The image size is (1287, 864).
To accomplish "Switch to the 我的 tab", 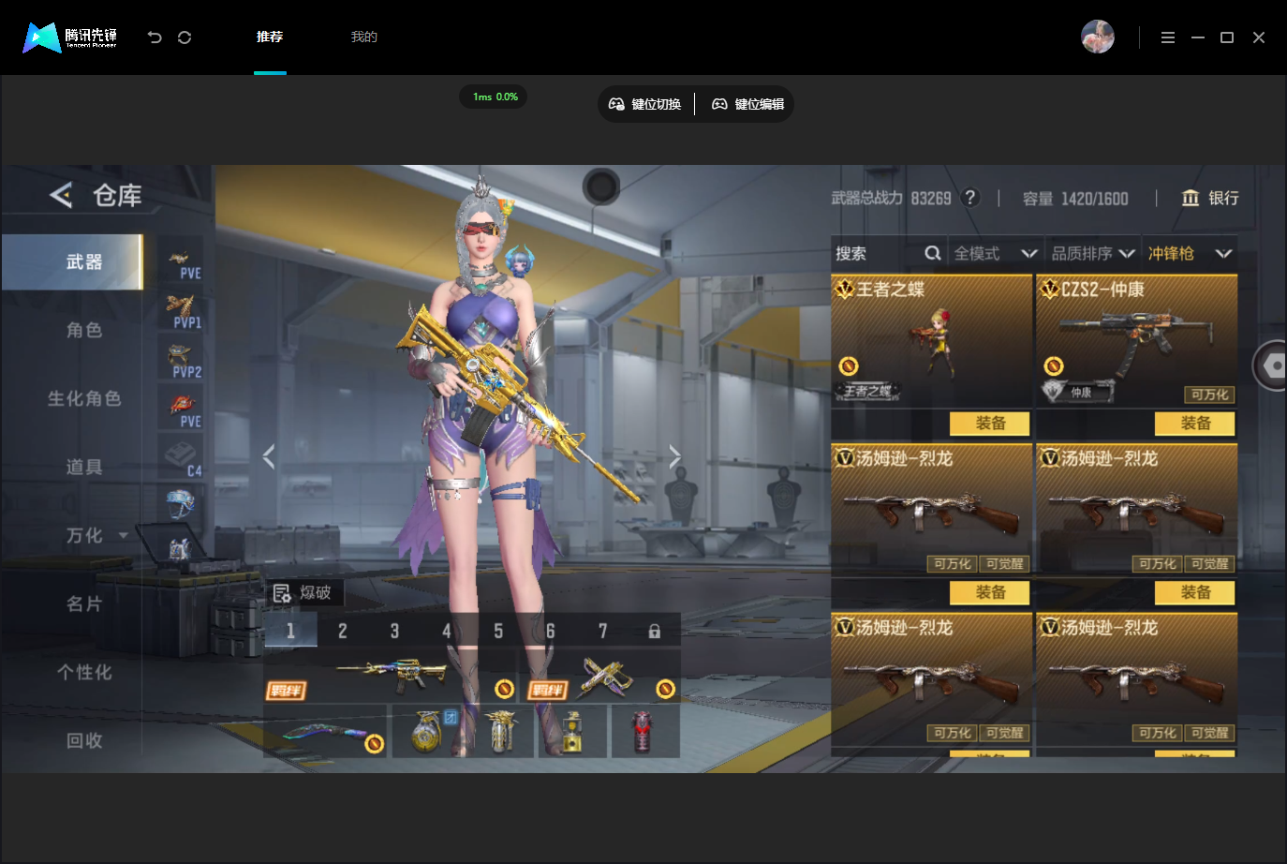I will [x=363, y=37].
